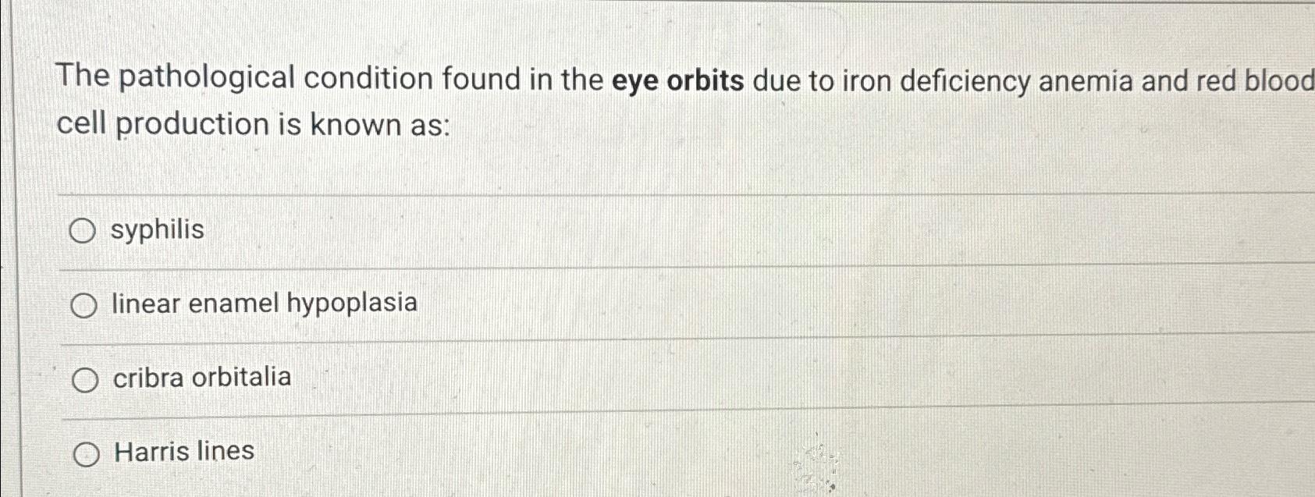Click the syphilis option label text
This screenshot has height=497, width=1315.
coord(158,230)
